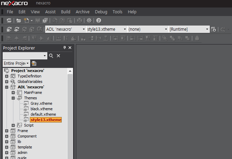
Task: Click the align bottom toolbar icon
Action: (x=49, y=39)
